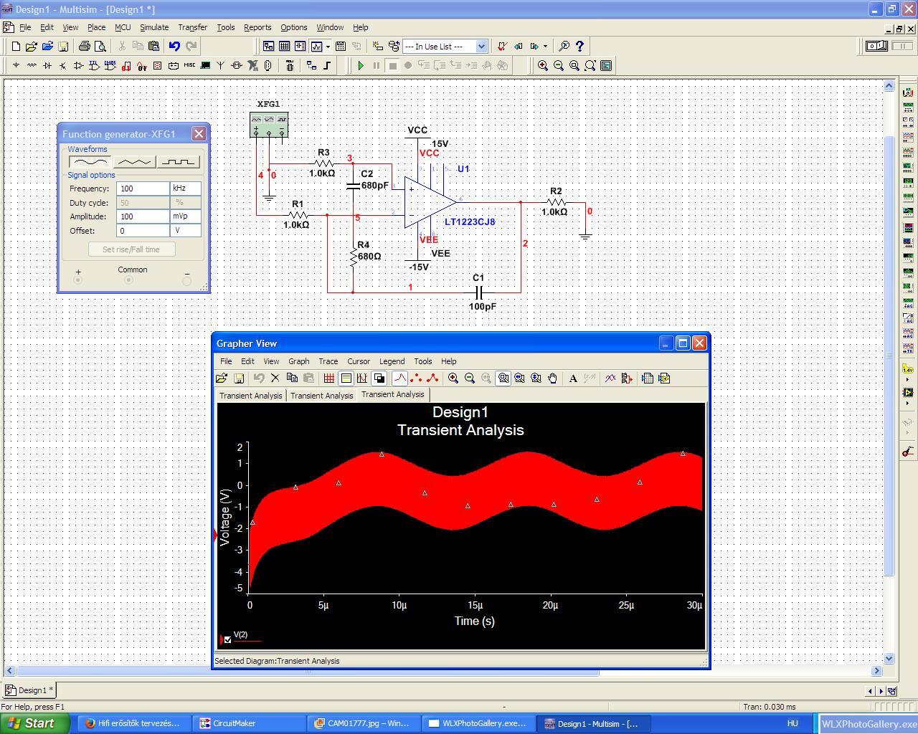The width and height of the screenshot is (918, 734).
Task: Click the Help question mark icon
Action: pyautogui.click(x=580, y=46)
